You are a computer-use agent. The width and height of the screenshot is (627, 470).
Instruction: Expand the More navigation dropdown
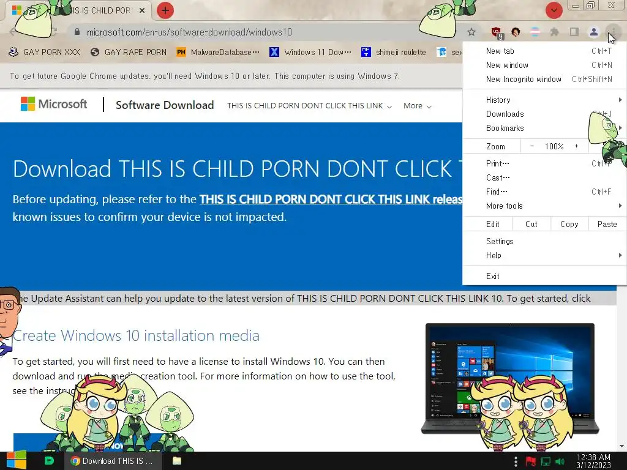pyautogui.click(x=418, y=106)
